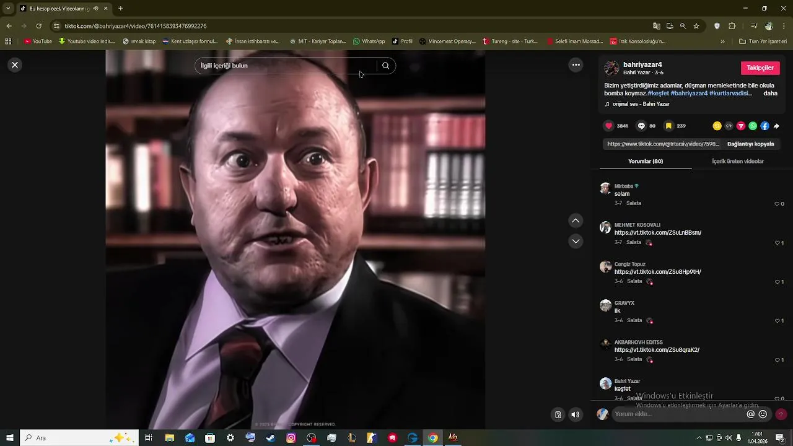Toggle picture-in-picture icon beside volume
This screenshot has width=793, height=446.
tap(558, 415)
